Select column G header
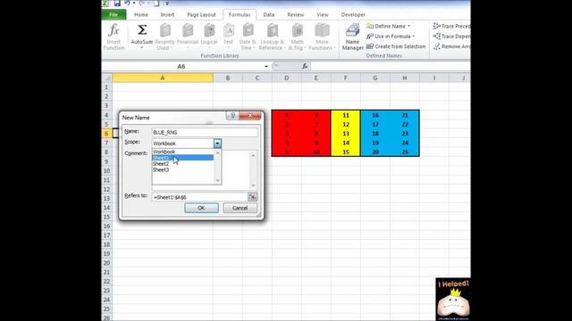572x321 pixels. [375, 78]
